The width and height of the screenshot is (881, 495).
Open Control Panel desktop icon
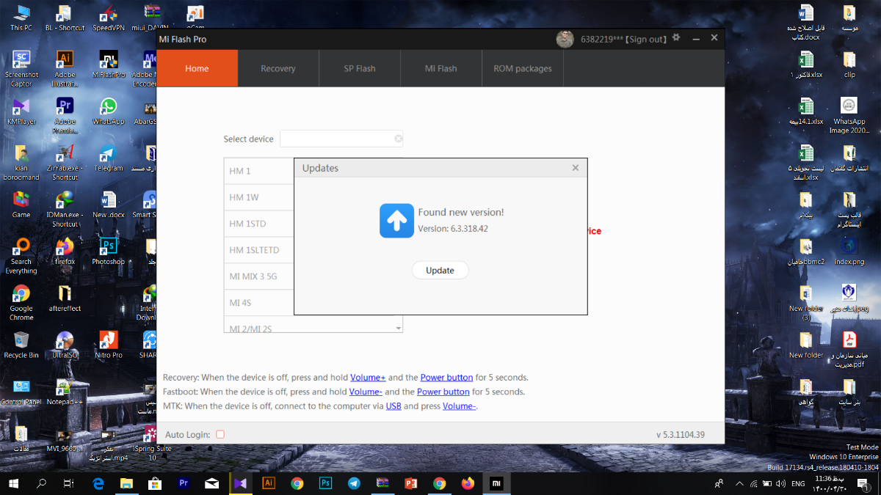pos(21,392)
